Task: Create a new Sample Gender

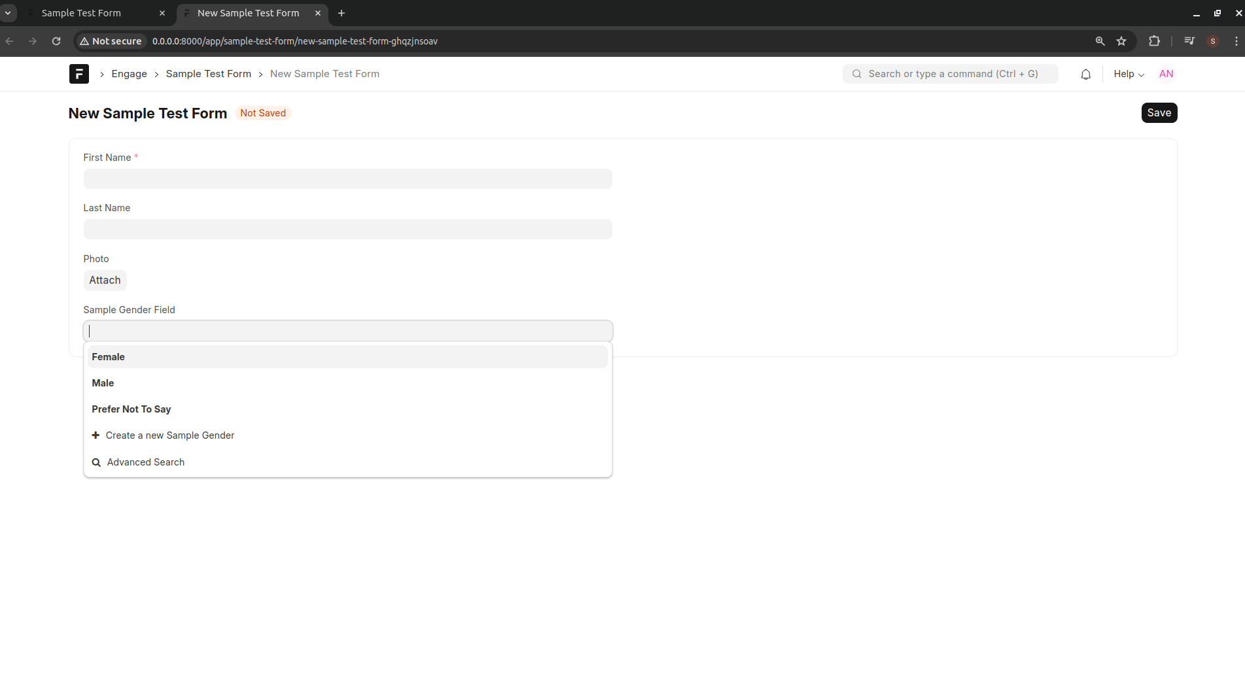Action: point(347,435)
